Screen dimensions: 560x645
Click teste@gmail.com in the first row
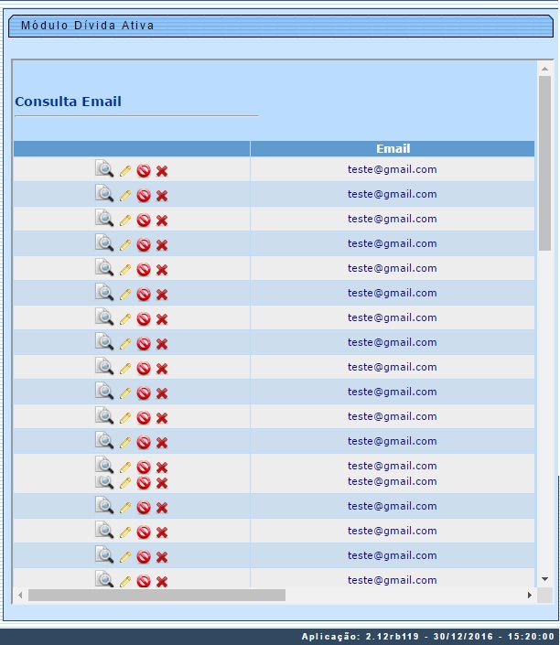pos(392,169)
